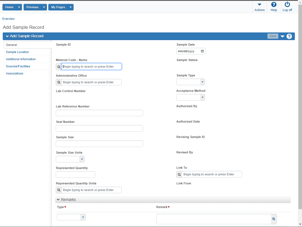Viewport: 302px width, 227px height.
Task: Click the Remark zoom magnifier icon
Action: tap(274, 219)
